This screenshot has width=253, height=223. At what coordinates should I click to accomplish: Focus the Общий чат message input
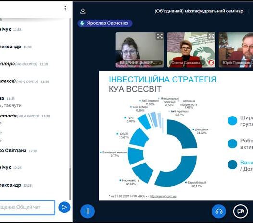coord(27,207)
